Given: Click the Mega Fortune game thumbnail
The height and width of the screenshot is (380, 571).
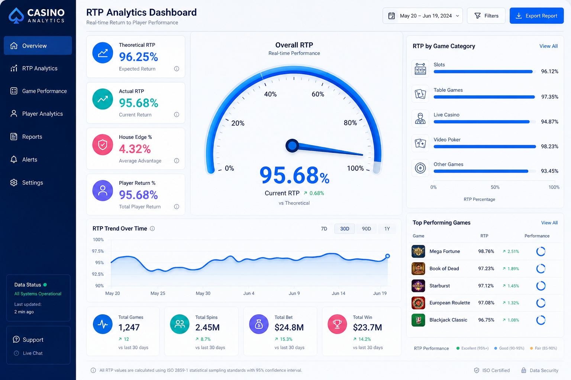Looking at the screenshot, I should [418, 251].
